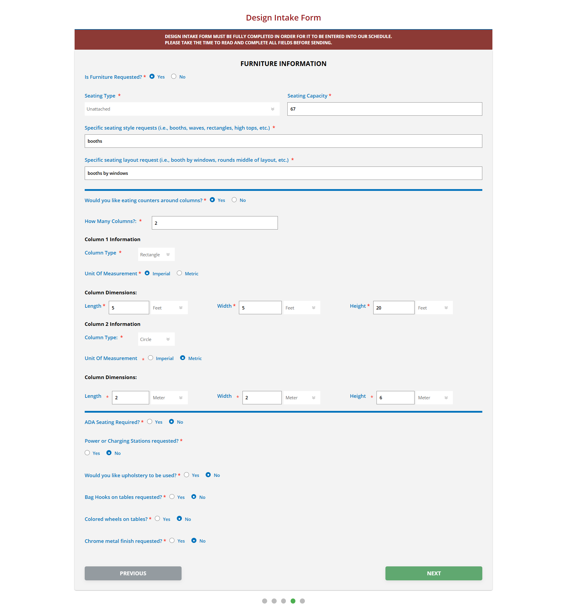Open Column 1 Height unit dropdown (Feet)
The image size is (567, 608).
(434, 308)
